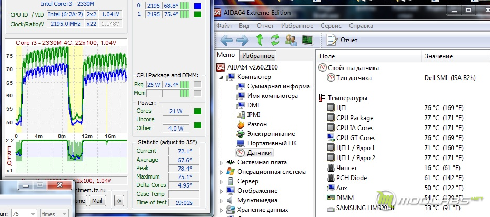Open the 75 count dropdown

pos(24,214)
